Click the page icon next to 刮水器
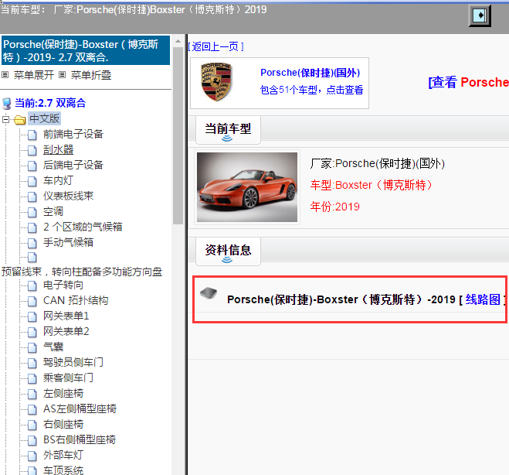Image resolution: width=509 pixels, height=475 pixels. [32, 150]
